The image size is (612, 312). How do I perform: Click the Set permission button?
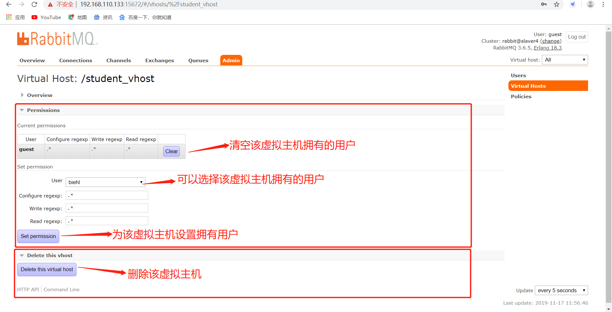pyautogui.click(x=38, y=236)
